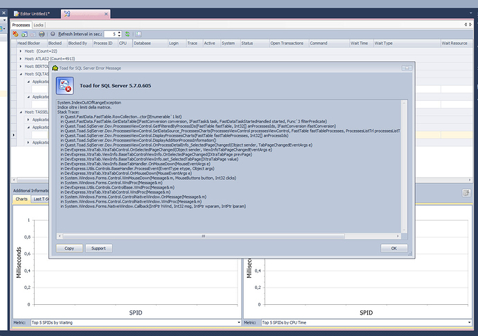Screen dimensions: 478x336
Task: Click OK in the error dialog
Action: click(394, 248)
